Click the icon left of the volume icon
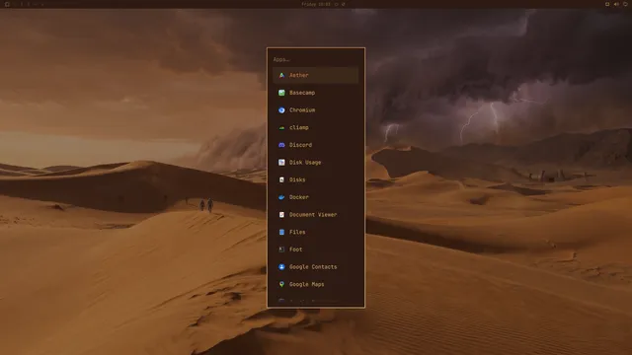The image size is (632, 355). (607, 4)
